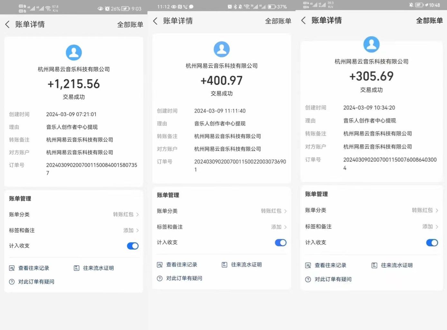
Task: Tap 往来流水证明 icon in +400.97 bill
Action: click(x=225, y=265)
